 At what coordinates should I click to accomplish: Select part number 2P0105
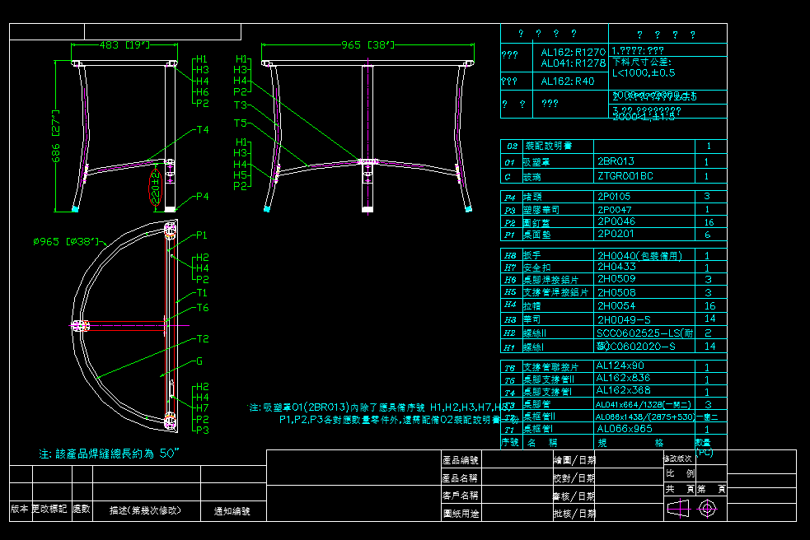pyautogui.click(x=614, y=197)
